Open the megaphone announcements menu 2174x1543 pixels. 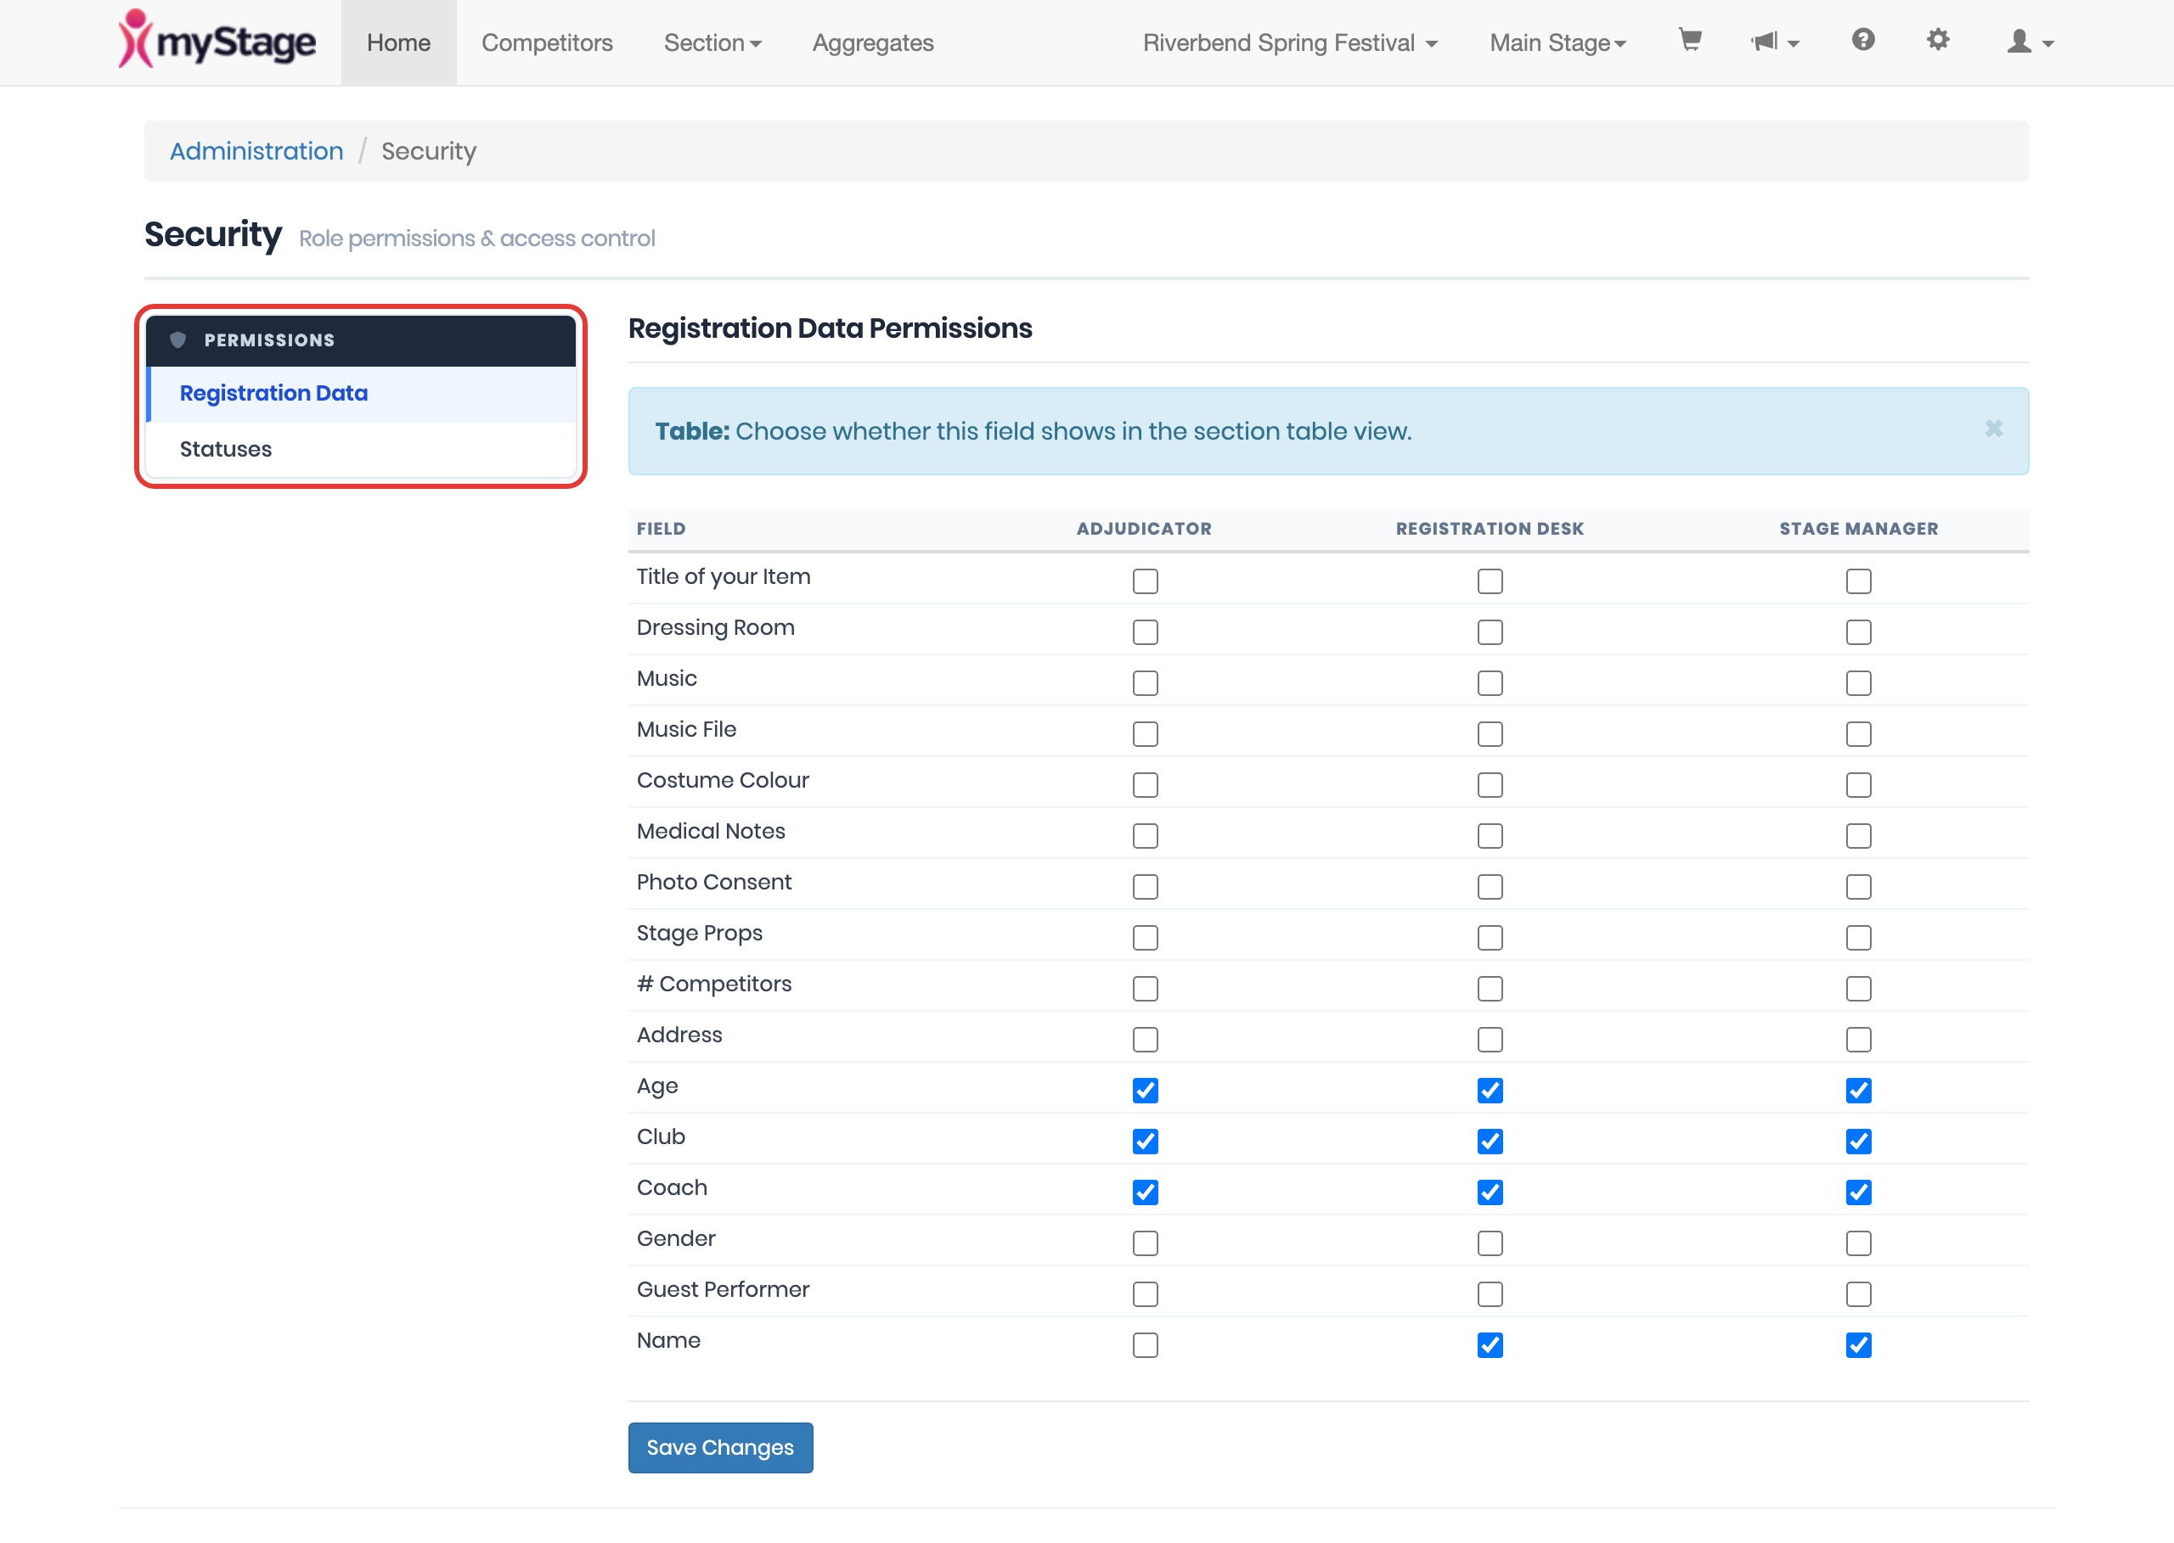(1774, 42)
